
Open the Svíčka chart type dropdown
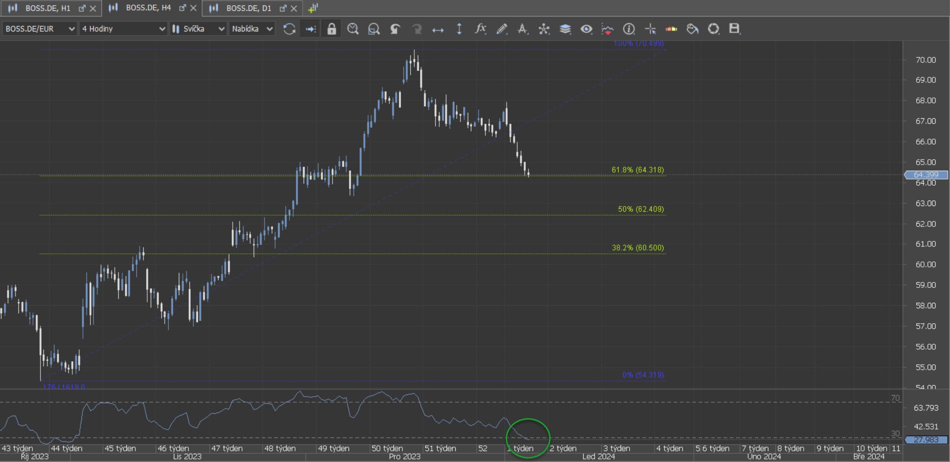coord(198,29)
